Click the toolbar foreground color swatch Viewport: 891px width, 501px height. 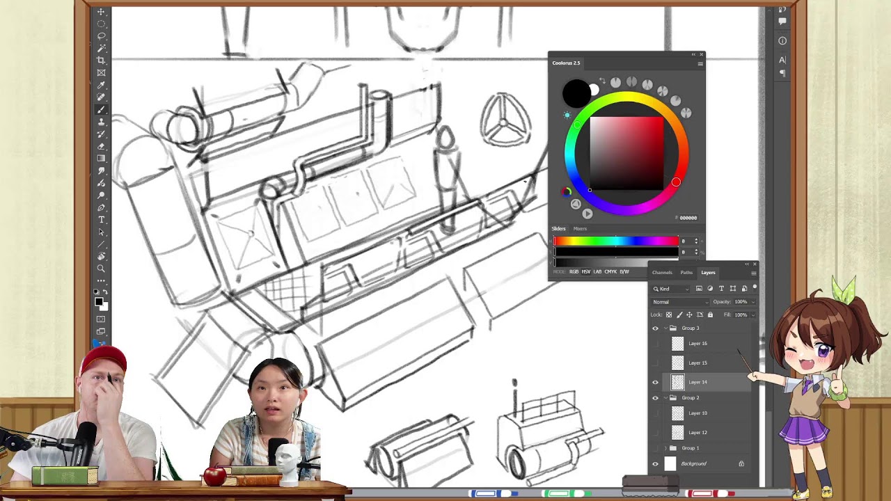point(99,301)
